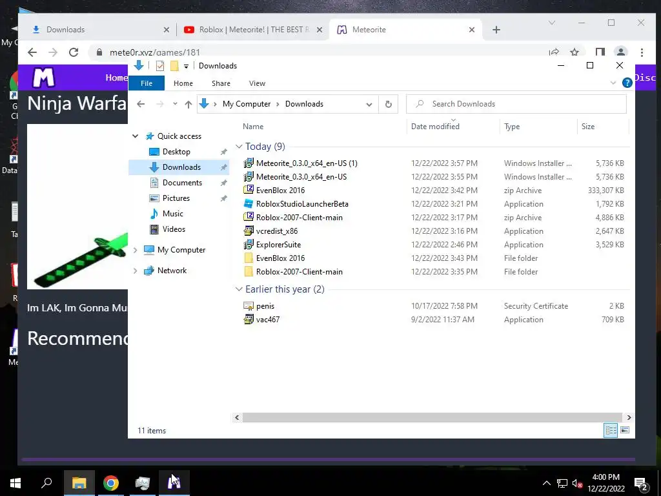
Task: Select Videos in the navigation pane
Action: (x=174, y=229)
